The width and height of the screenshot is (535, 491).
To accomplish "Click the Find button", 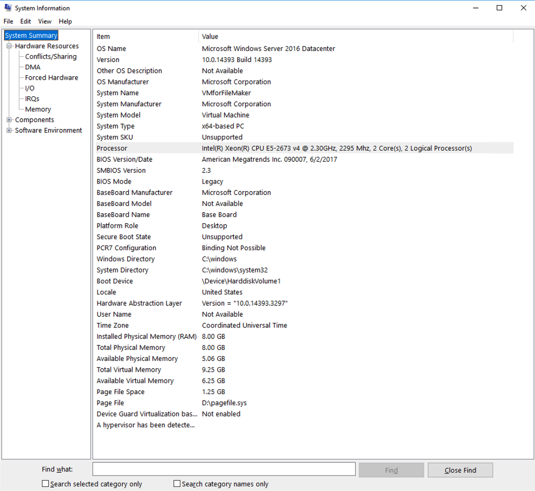I will coord(391,470).
